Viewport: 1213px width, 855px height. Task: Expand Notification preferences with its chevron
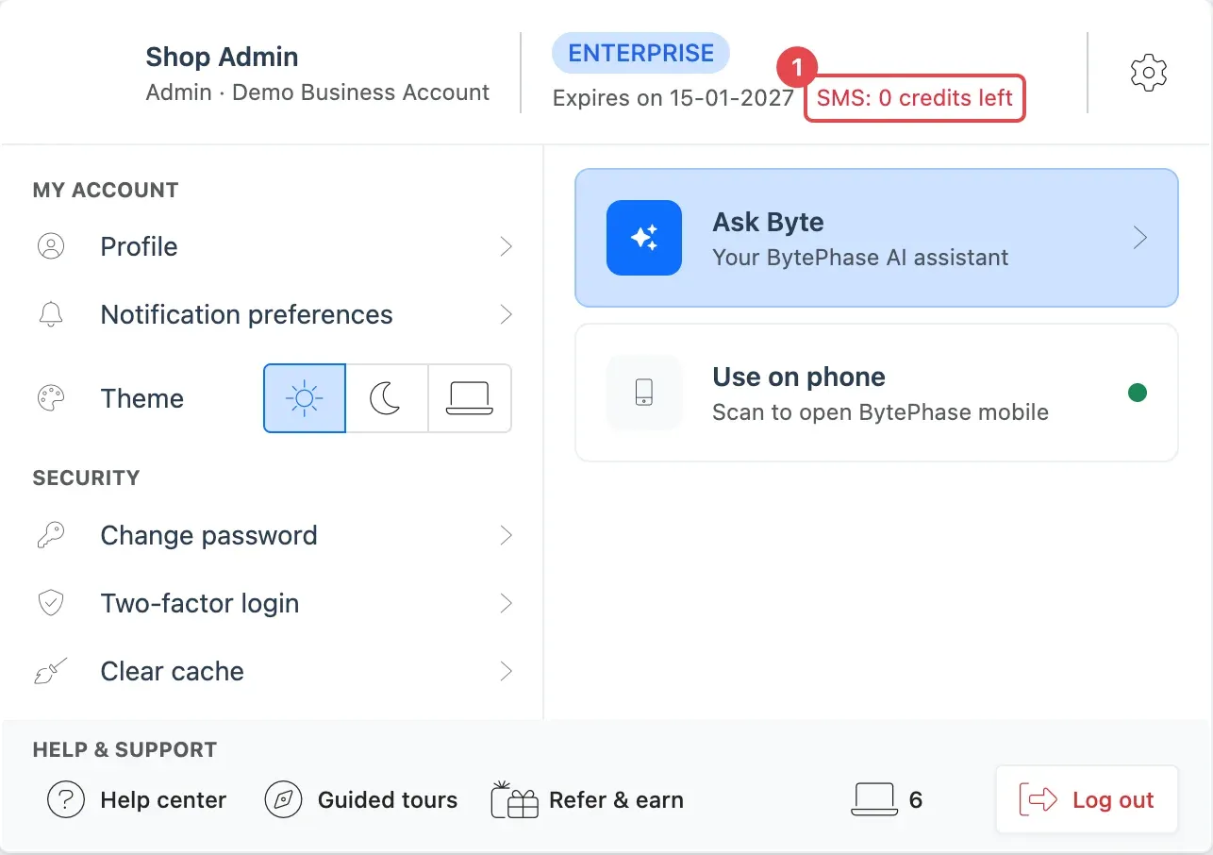(507, 314)
